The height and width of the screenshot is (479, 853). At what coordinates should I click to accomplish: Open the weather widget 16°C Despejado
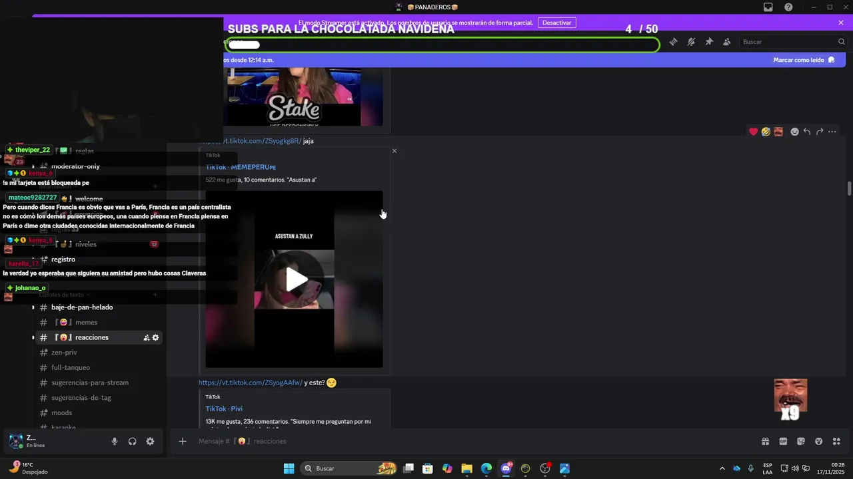(x=28, y=468)
